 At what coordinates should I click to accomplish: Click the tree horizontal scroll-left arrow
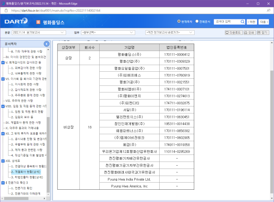click(x=2, y=198)
